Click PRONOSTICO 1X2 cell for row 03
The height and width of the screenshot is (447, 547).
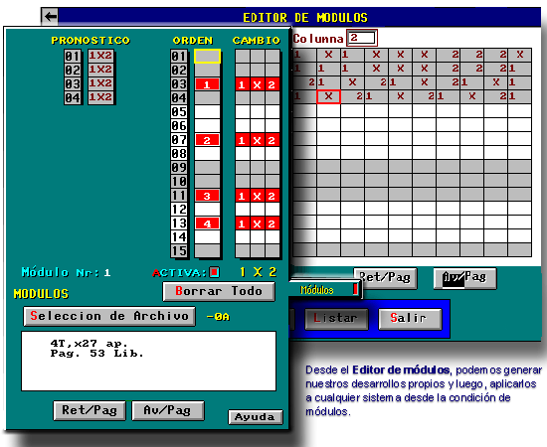coord(100,83)
